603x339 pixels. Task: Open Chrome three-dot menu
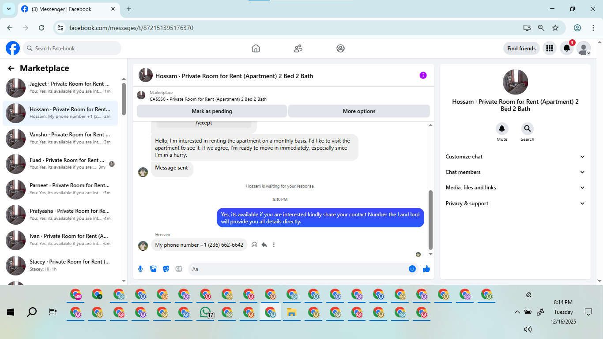(593, 28)
